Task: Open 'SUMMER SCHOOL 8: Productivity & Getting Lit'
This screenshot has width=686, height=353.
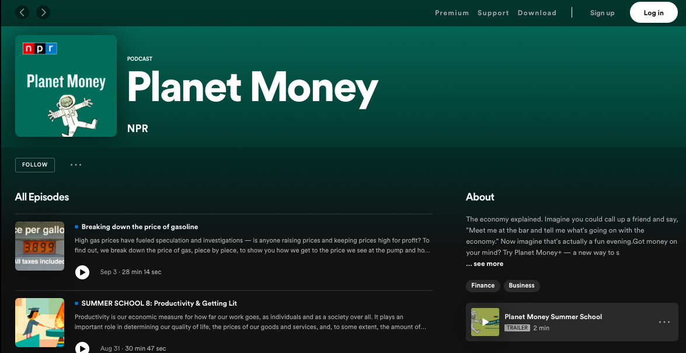Action: coord(159,303)
